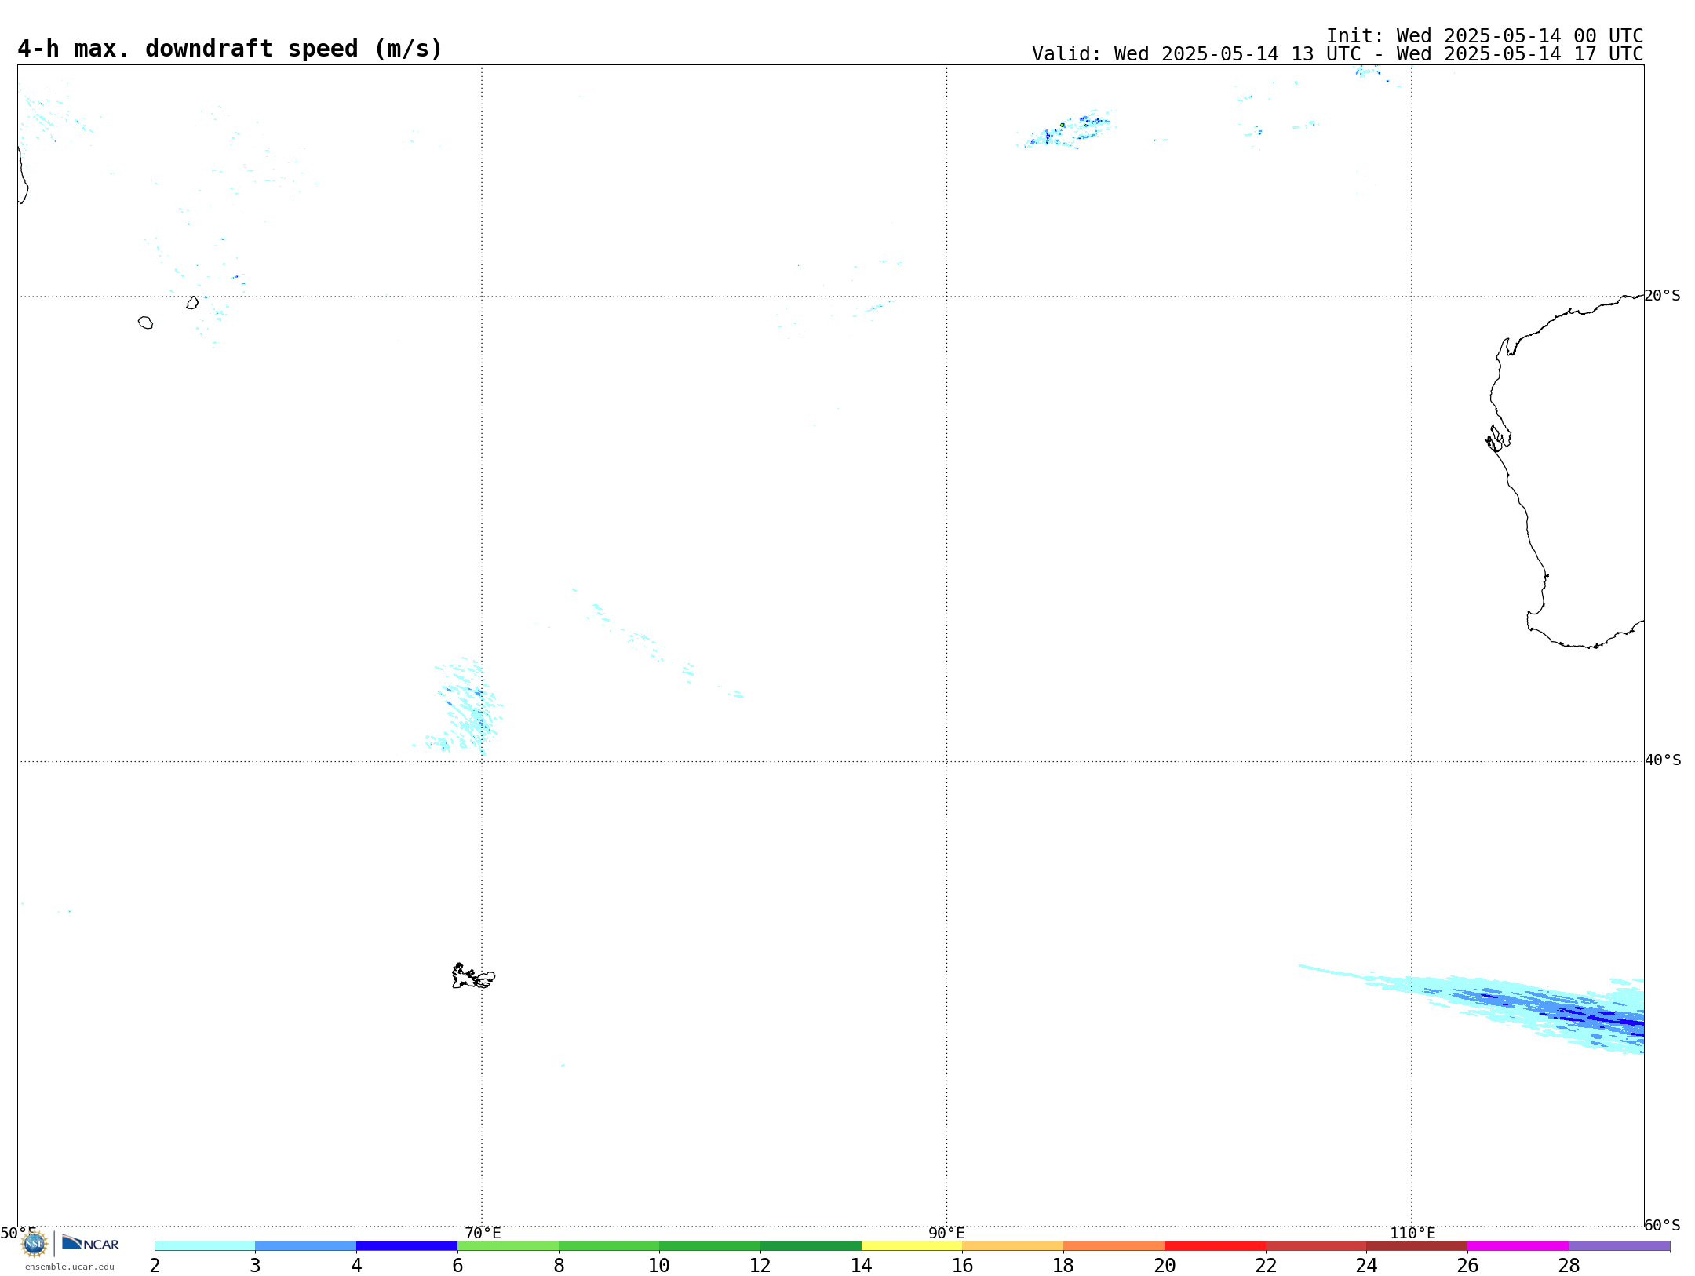Select the brown 24–26 m/s swatch
Screen dimensions: 1695x1276
tap(1416, 1246)
